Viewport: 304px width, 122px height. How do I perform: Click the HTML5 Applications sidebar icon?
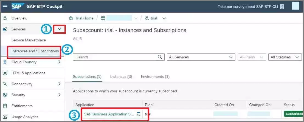click(5, 73)
